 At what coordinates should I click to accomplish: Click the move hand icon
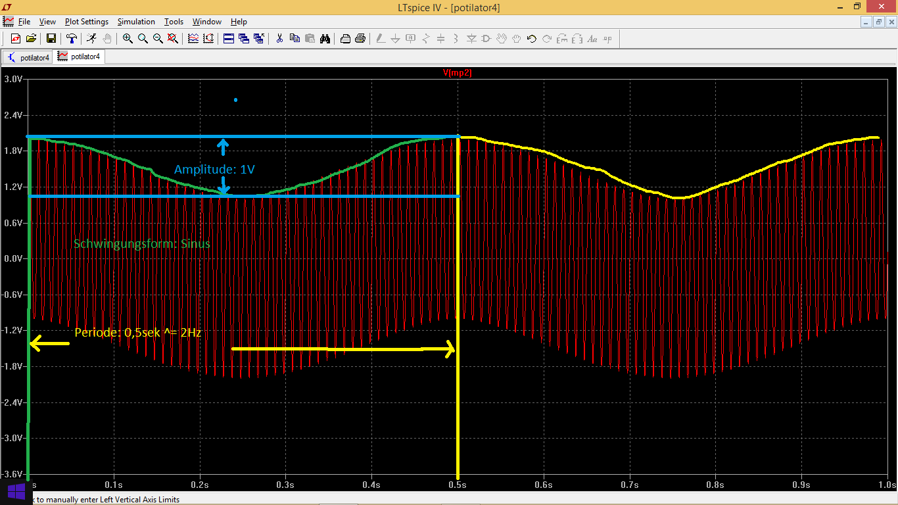tap(502, 39)
